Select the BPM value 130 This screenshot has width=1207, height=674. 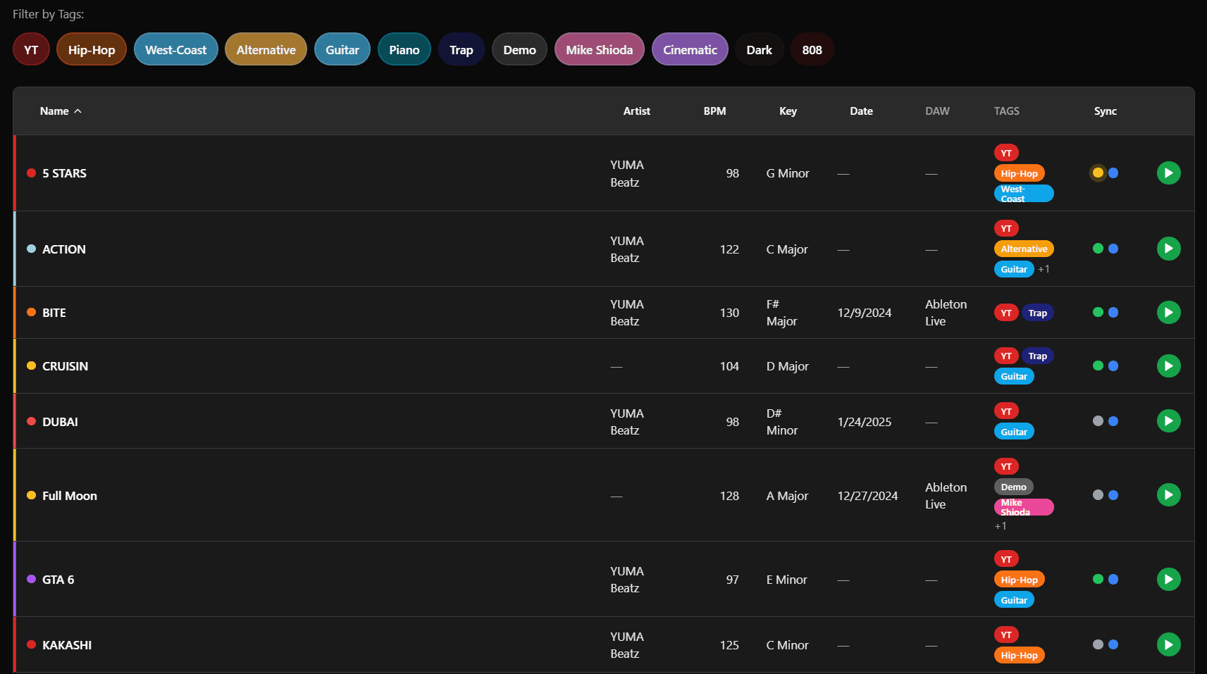click(729, 313)
